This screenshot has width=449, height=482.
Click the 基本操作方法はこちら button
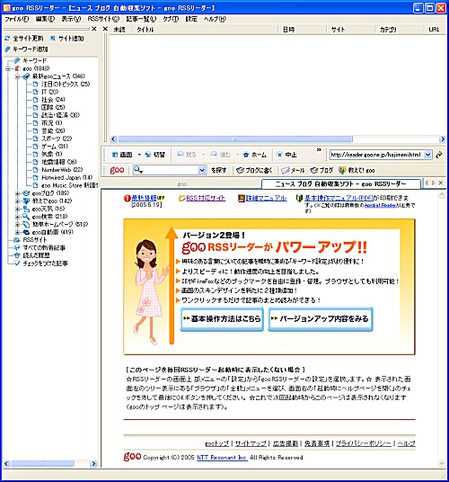222,318
